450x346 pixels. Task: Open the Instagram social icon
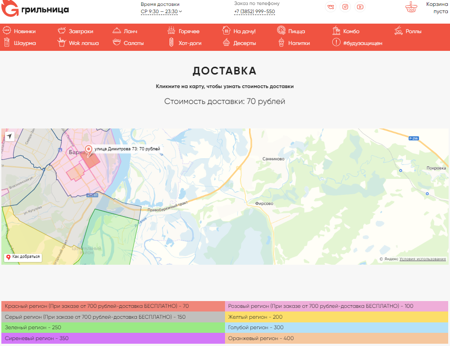tap(345, 7)
